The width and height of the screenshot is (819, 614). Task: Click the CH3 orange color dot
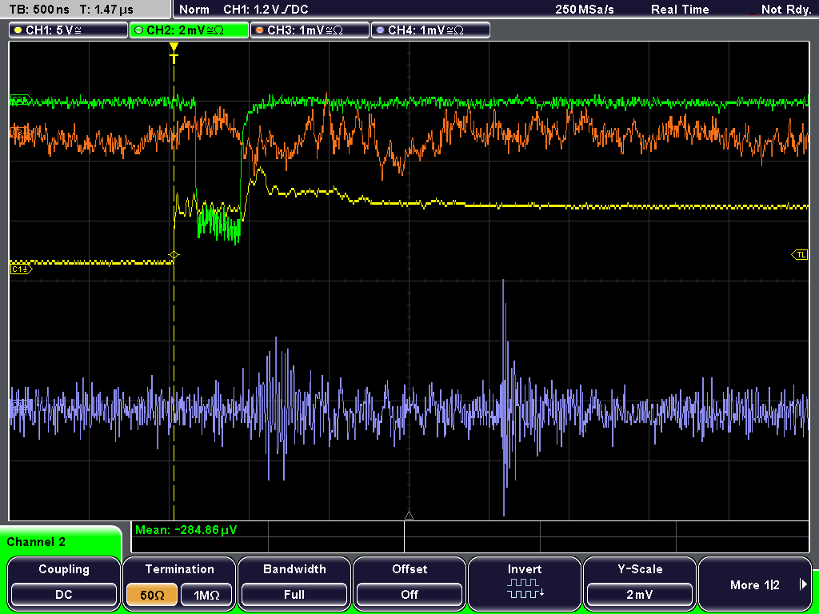(260, 30)
